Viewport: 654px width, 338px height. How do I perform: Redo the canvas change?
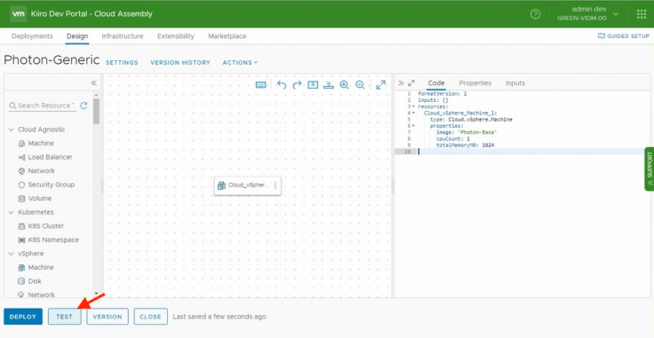point(297,85)
